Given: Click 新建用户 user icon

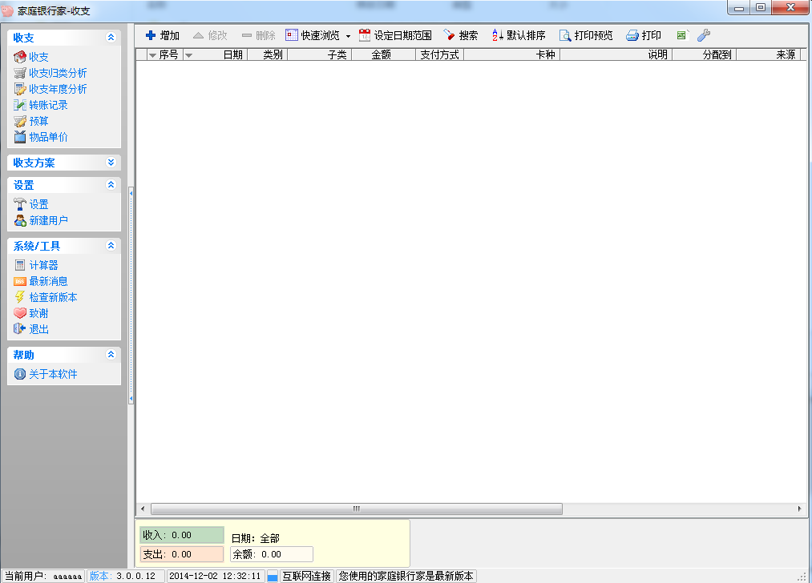Looking at the screenshot, I should [20, 220].
